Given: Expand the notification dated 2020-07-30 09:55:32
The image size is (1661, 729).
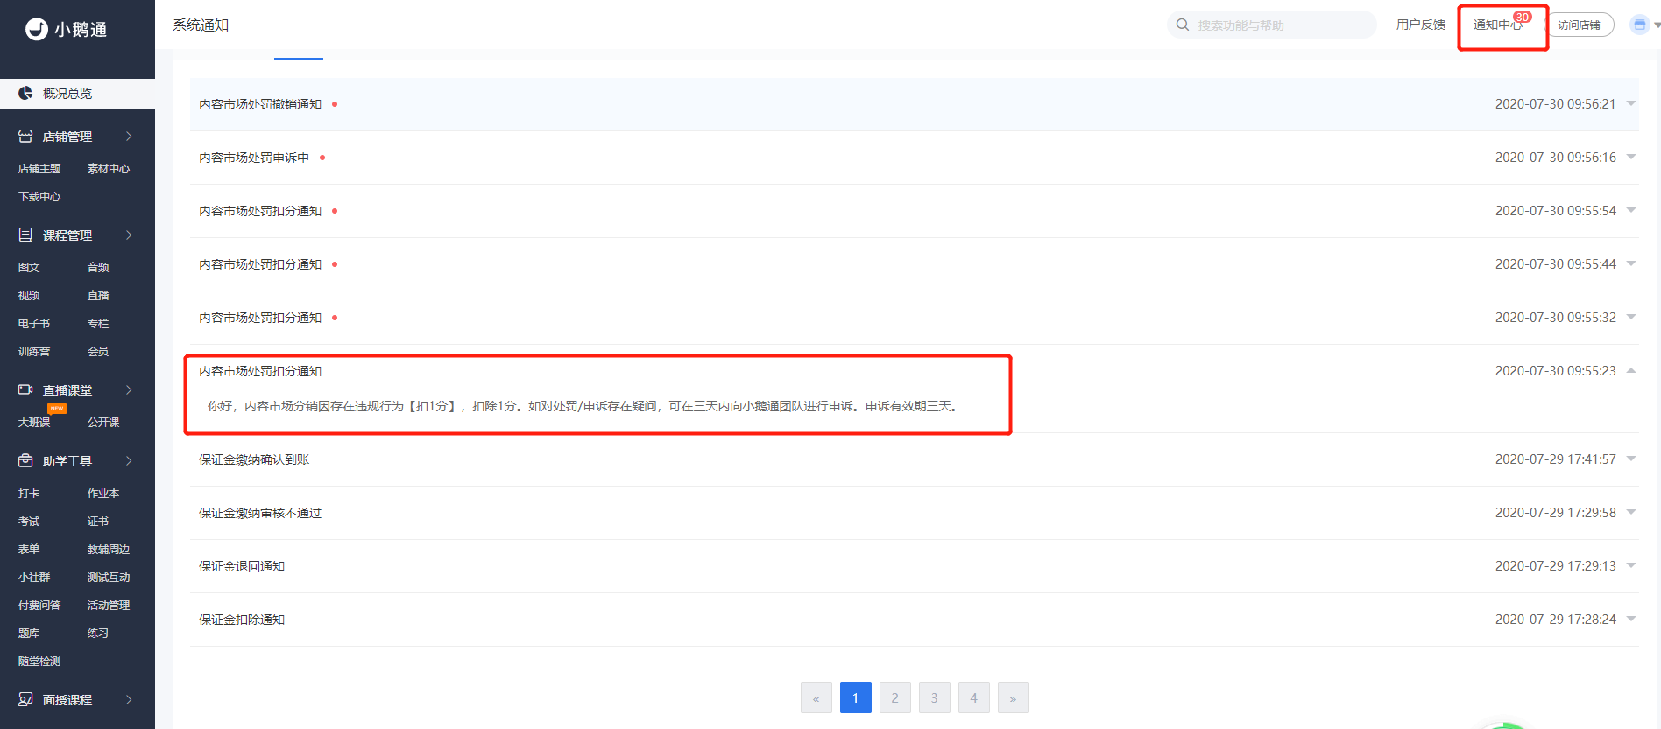Looking at the screenshot, I should [x=1631, y=317].
